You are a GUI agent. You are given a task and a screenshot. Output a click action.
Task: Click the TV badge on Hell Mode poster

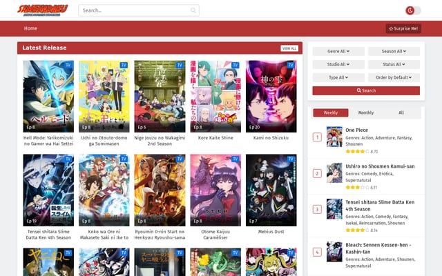coord(68,65)
